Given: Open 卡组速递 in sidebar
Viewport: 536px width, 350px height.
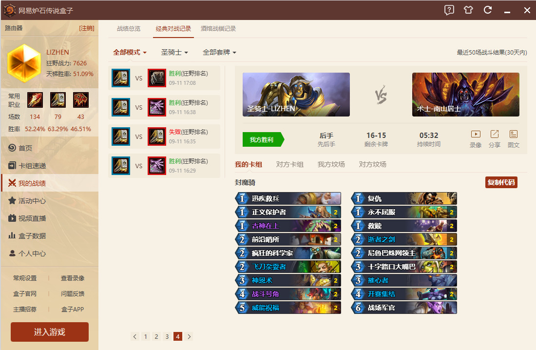Looking at the screenshot, I should click(x=50, y=166).
